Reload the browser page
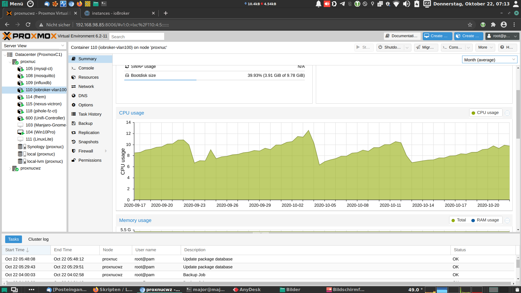The height and width of the screenshot is (293, 521). [x=28, y=25]
